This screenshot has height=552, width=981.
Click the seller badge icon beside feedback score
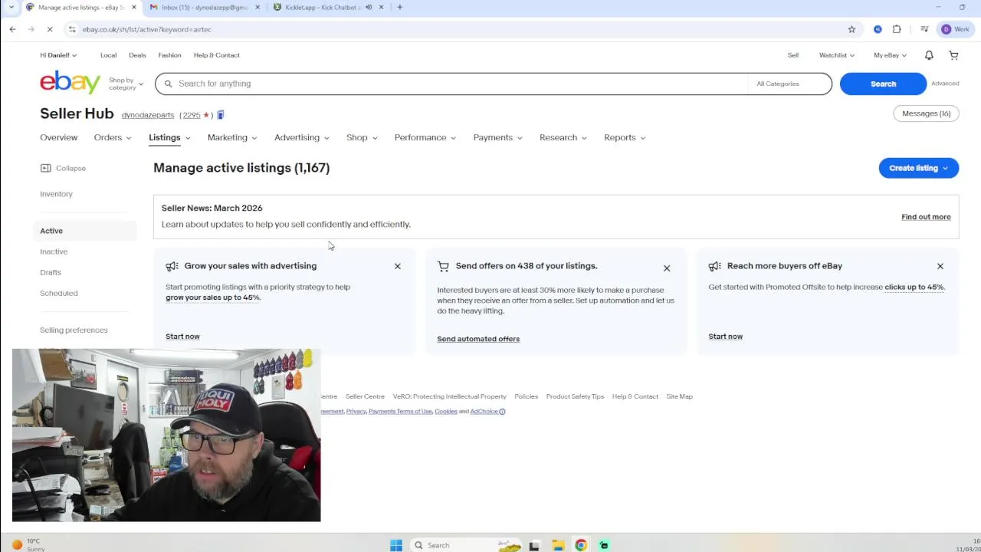220,115
